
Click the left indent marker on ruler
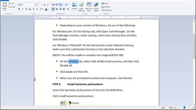60,18
